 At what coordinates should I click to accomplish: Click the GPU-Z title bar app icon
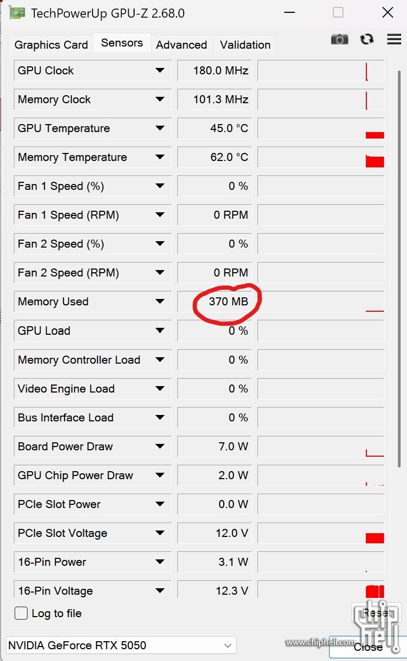(17, 13)
